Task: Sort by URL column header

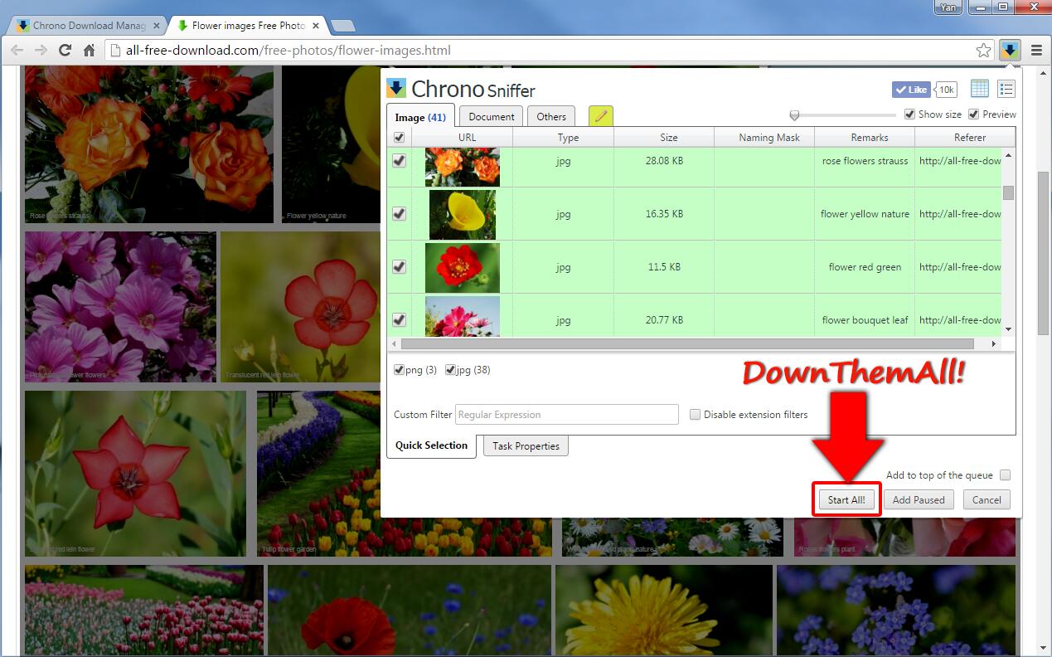Action: (467, 138)
